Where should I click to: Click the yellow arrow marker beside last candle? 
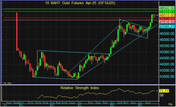click(157, 15)
